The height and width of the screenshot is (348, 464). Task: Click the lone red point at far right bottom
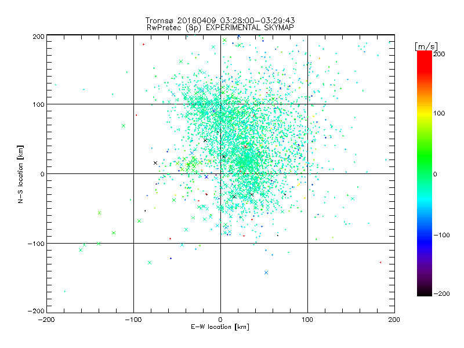pyautogui.click(x=380, y=263)
